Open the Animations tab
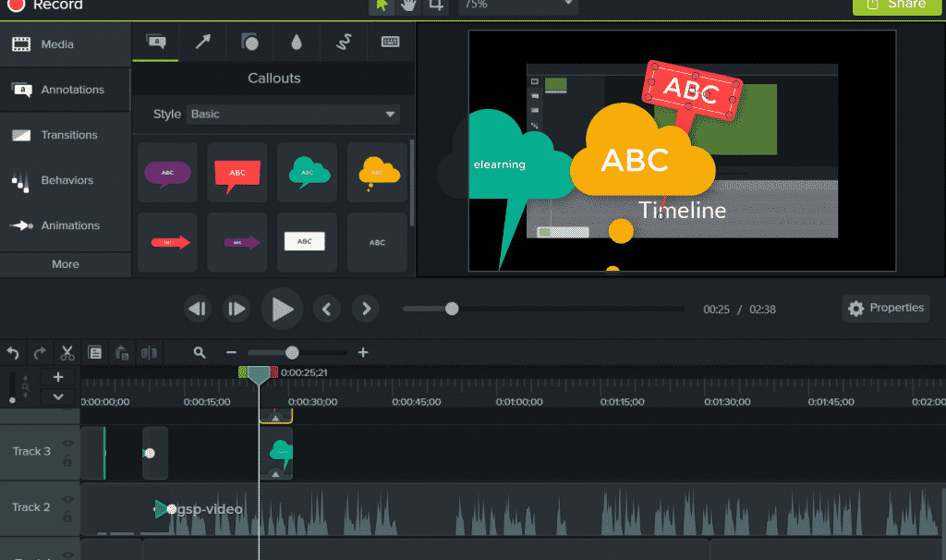Viewport: 946px width, 560px height. click(x=66, y=225)
